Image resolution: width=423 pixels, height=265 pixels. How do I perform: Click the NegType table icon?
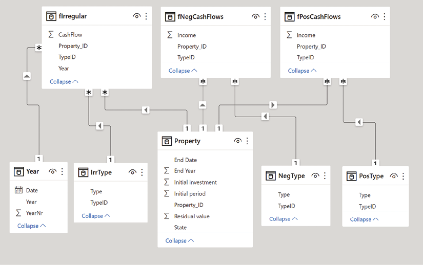coord(271,176)
